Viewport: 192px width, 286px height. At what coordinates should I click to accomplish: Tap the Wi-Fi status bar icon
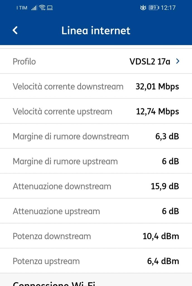(42, 8)
